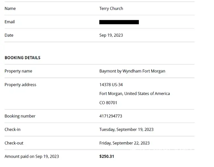Select the Email field label
This screenshot has height=167, width=214.
[x=10, y=22]
